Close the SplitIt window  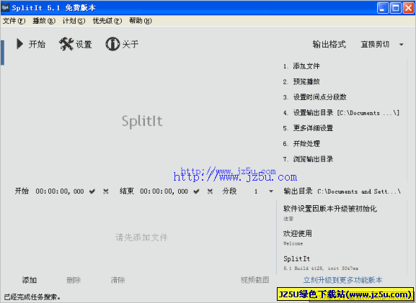(x=408, y=8)
